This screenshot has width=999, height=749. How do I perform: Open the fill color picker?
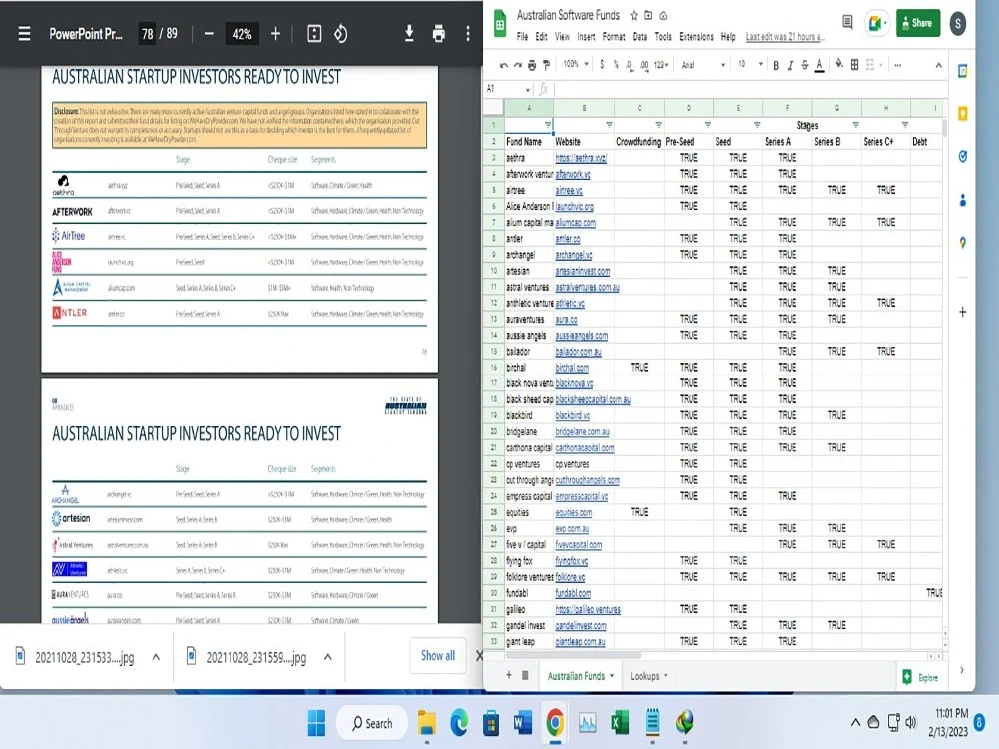coord(839,64)
